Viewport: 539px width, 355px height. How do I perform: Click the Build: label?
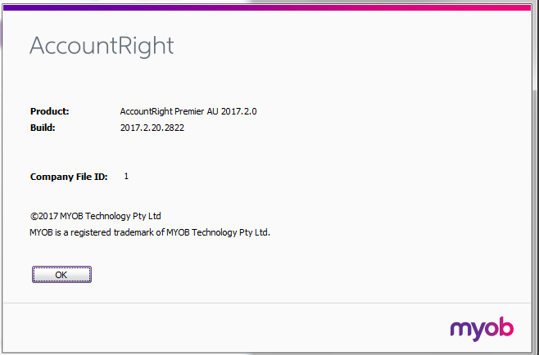click(x=43, y=128)
